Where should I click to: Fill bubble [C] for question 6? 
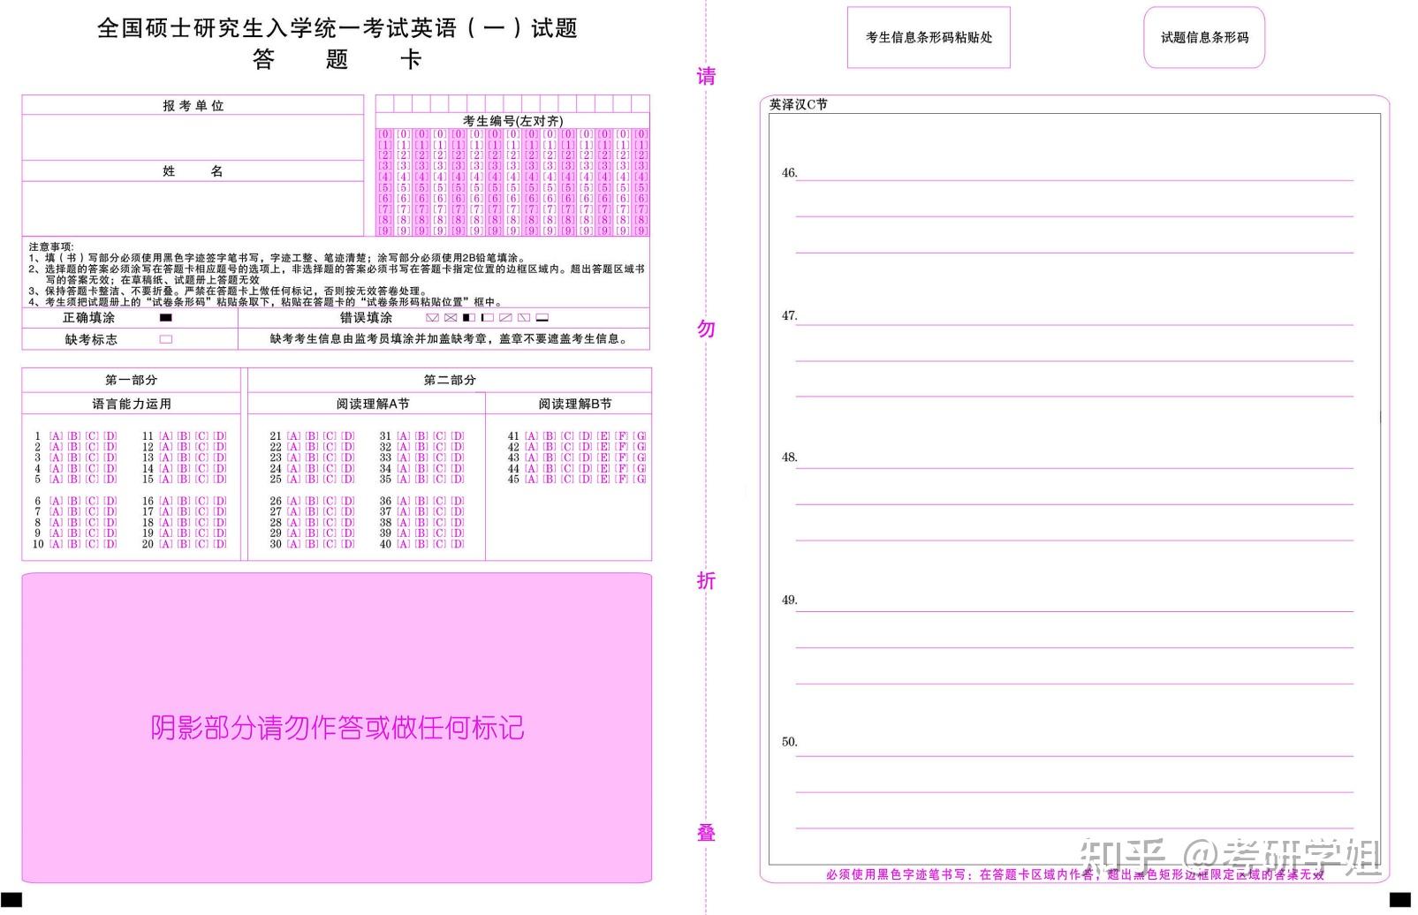coord(92,502)
